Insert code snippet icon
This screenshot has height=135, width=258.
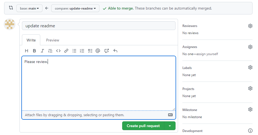click(58, 51)
